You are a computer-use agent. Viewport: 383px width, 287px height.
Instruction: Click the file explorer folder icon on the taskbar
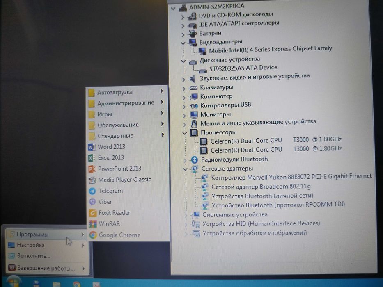pos(56,285)
